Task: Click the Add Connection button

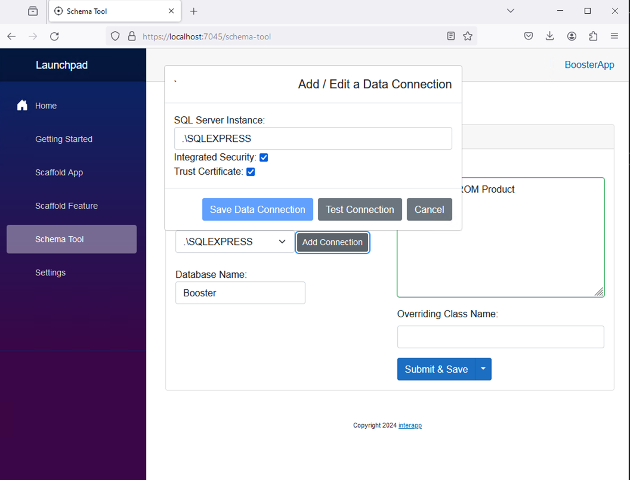Action: pos(332,242)
